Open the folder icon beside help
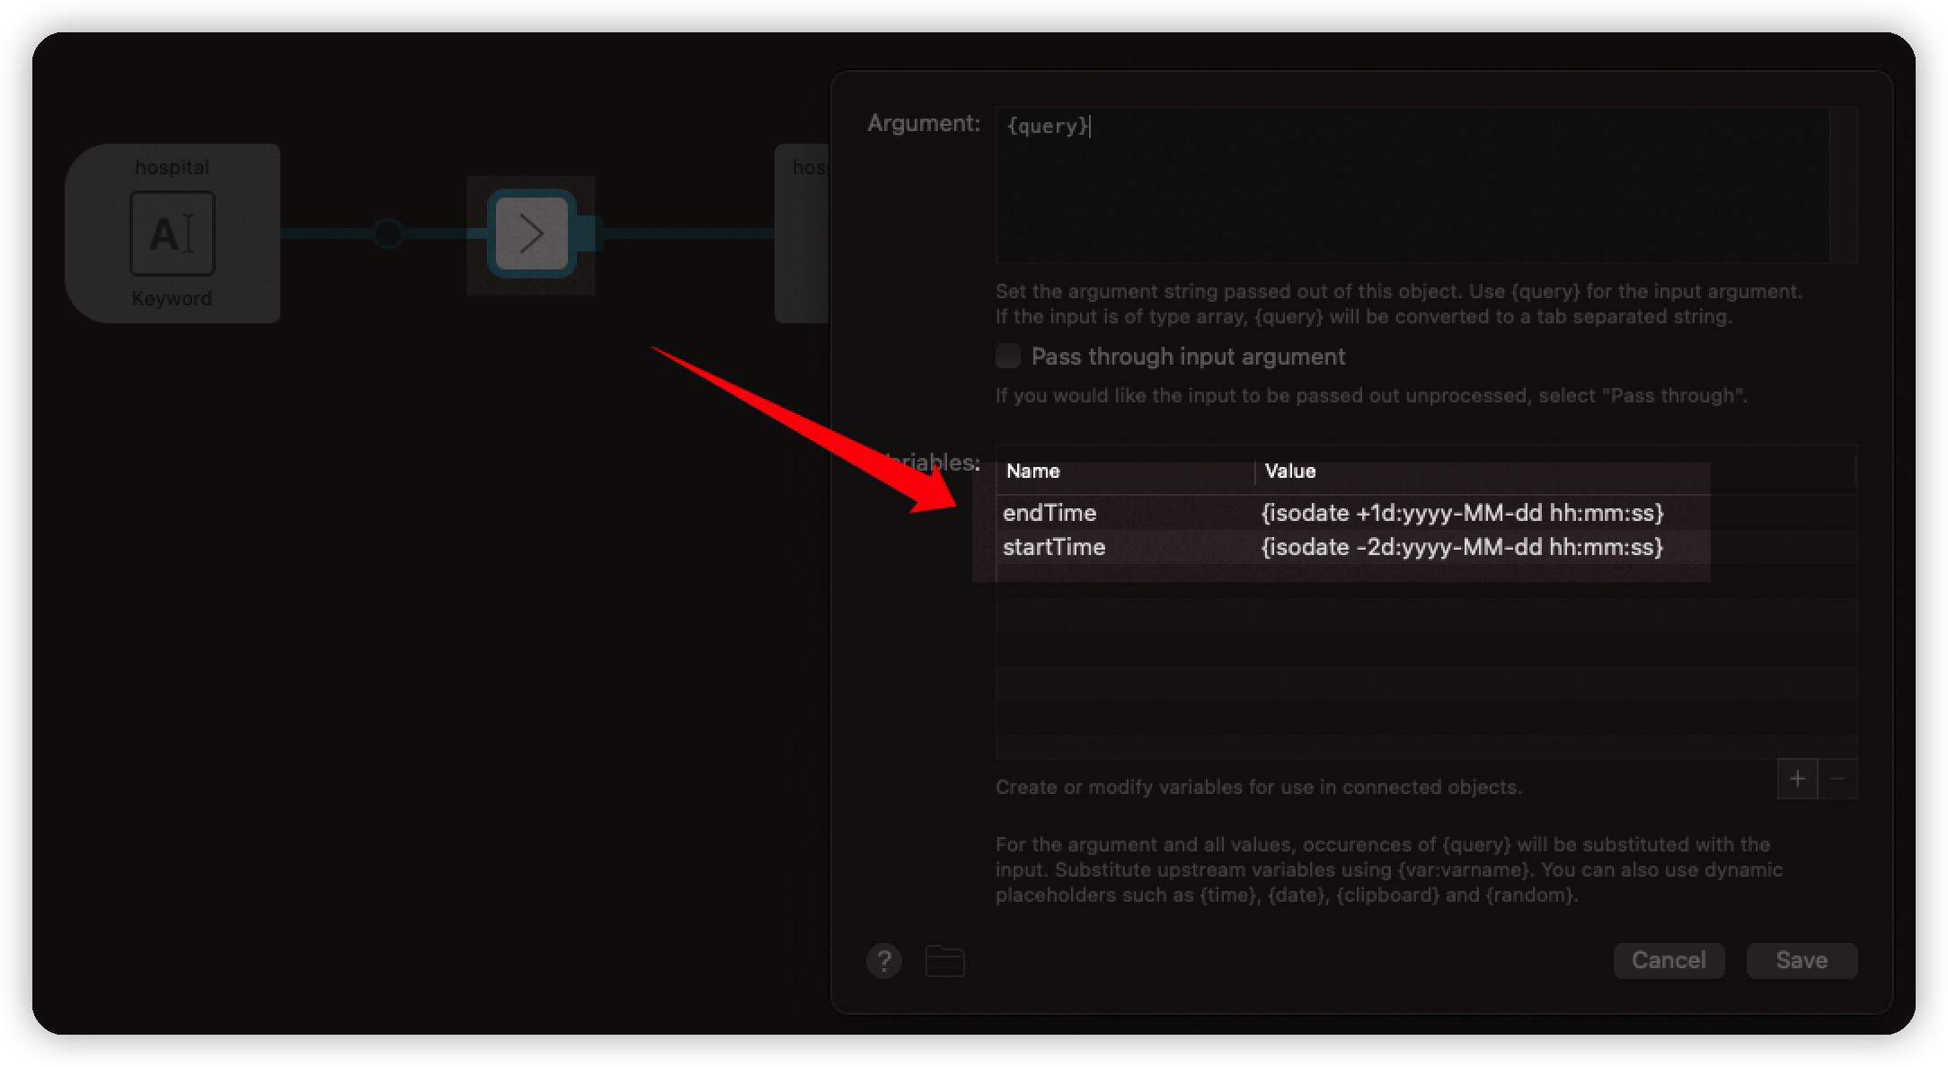 coord(944,961)
